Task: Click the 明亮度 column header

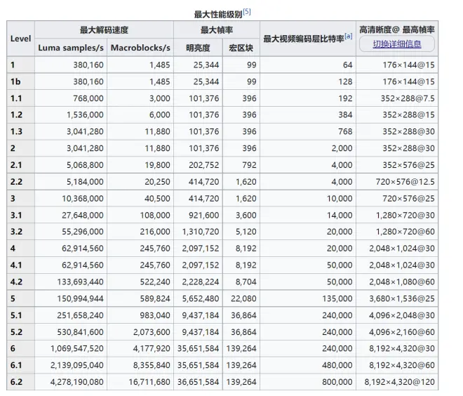Action: pyautogui.click(x=198, y=48)
